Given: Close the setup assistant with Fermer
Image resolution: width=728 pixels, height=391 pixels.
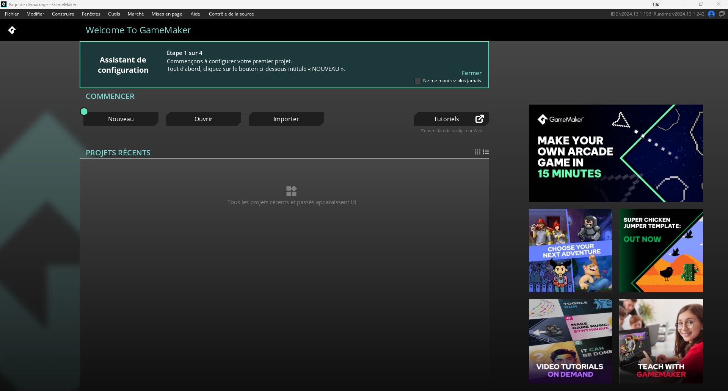Looking at the screenshot, I should (x=472, y=73).
